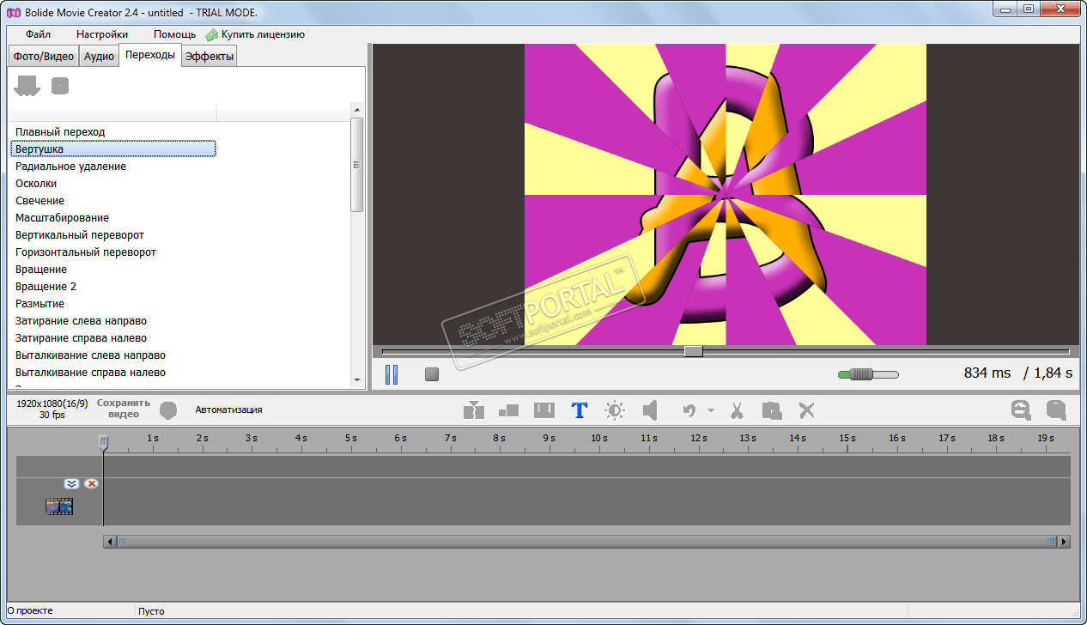1087x625 pixels.
Task: Click the Купить лицензию link
Action: tap(262, 34)
